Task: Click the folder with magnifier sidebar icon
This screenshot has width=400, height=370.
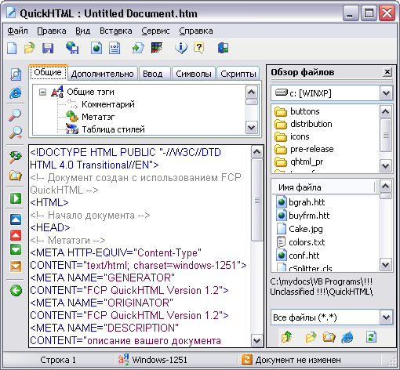Action: point(16,175)
